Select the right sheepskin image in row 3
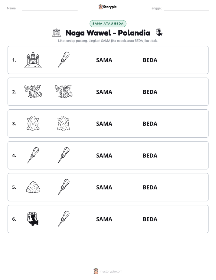Screen dimensions: 216x280 (x=64, y=123)
